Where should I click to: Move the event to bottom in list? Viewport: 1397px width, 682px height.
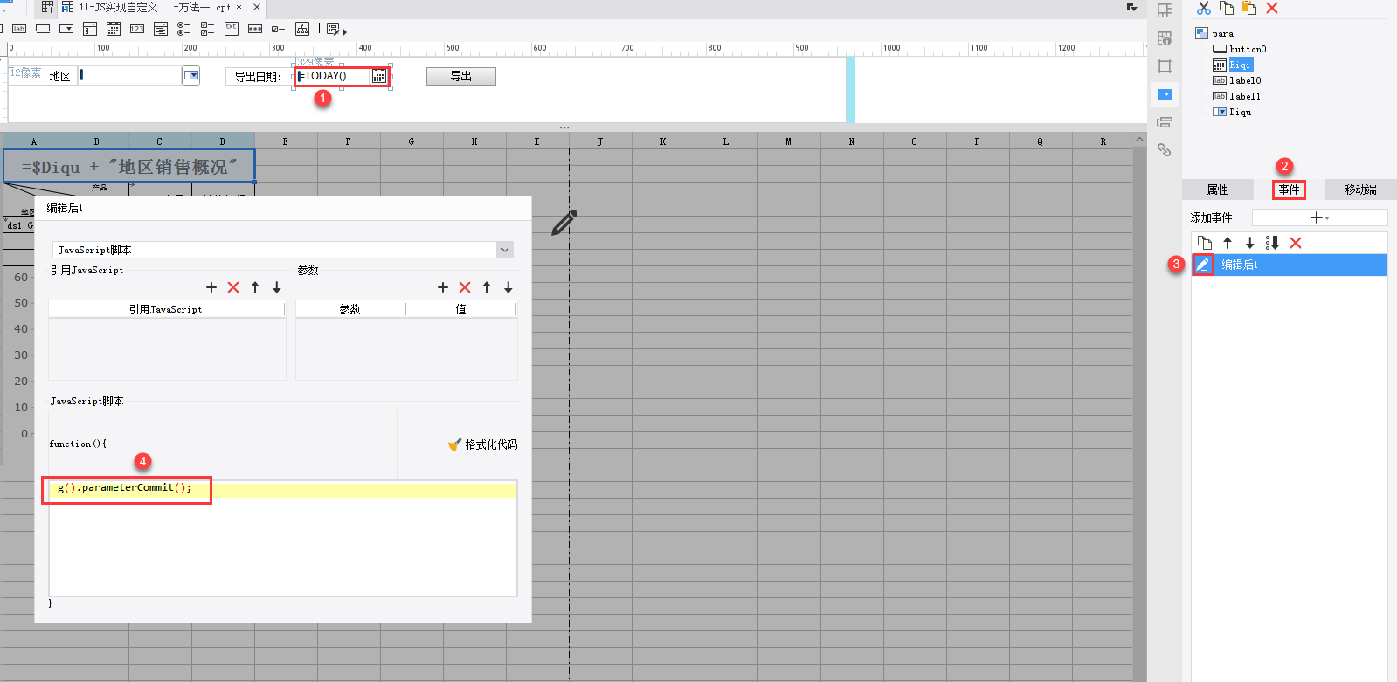tap(1272, 243)
